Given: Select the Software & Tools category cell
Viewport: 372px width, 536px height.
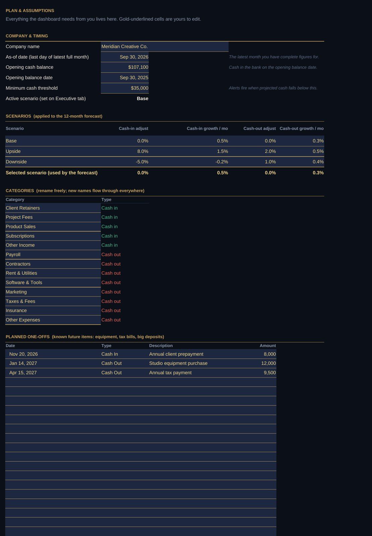Looking at the screenshot, I should click(53, 283).
